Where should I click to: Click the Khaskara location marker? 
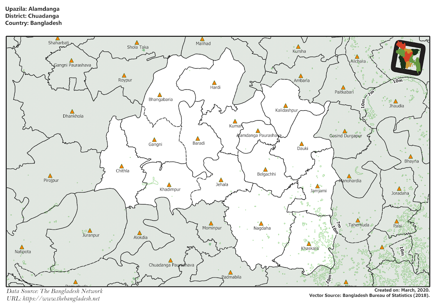(x=309, y=243)
